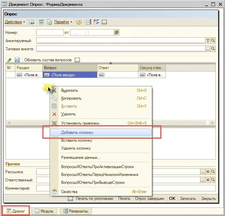Click the dashed frame icon in the top toolbar

(x=104, y=22)
